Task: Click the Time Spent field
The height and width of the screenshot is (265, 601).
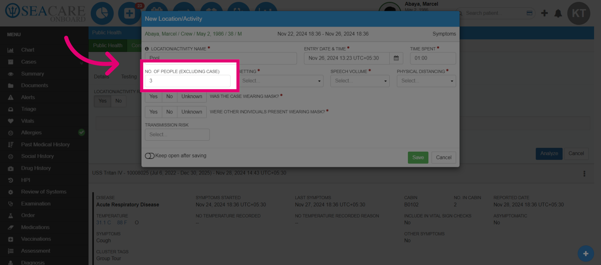Action: click(433, 58)
